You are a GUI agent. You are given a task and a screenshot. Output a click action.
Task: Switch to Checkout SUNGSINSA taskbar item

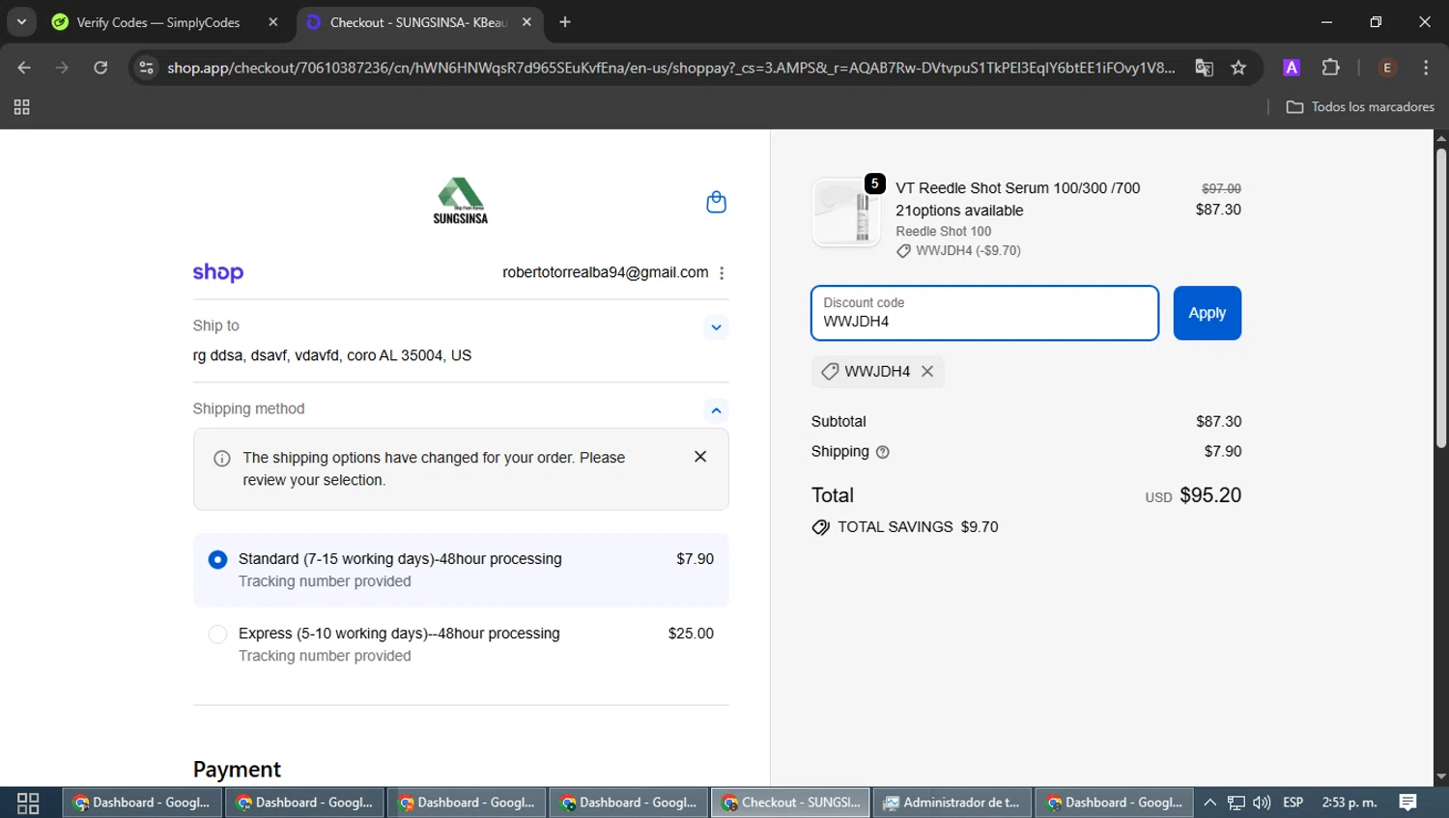click(x=790, y=803)
